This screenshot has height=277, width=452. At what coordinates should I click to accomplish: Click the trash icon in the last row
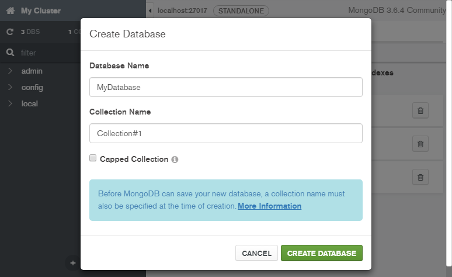pos(420,176)
